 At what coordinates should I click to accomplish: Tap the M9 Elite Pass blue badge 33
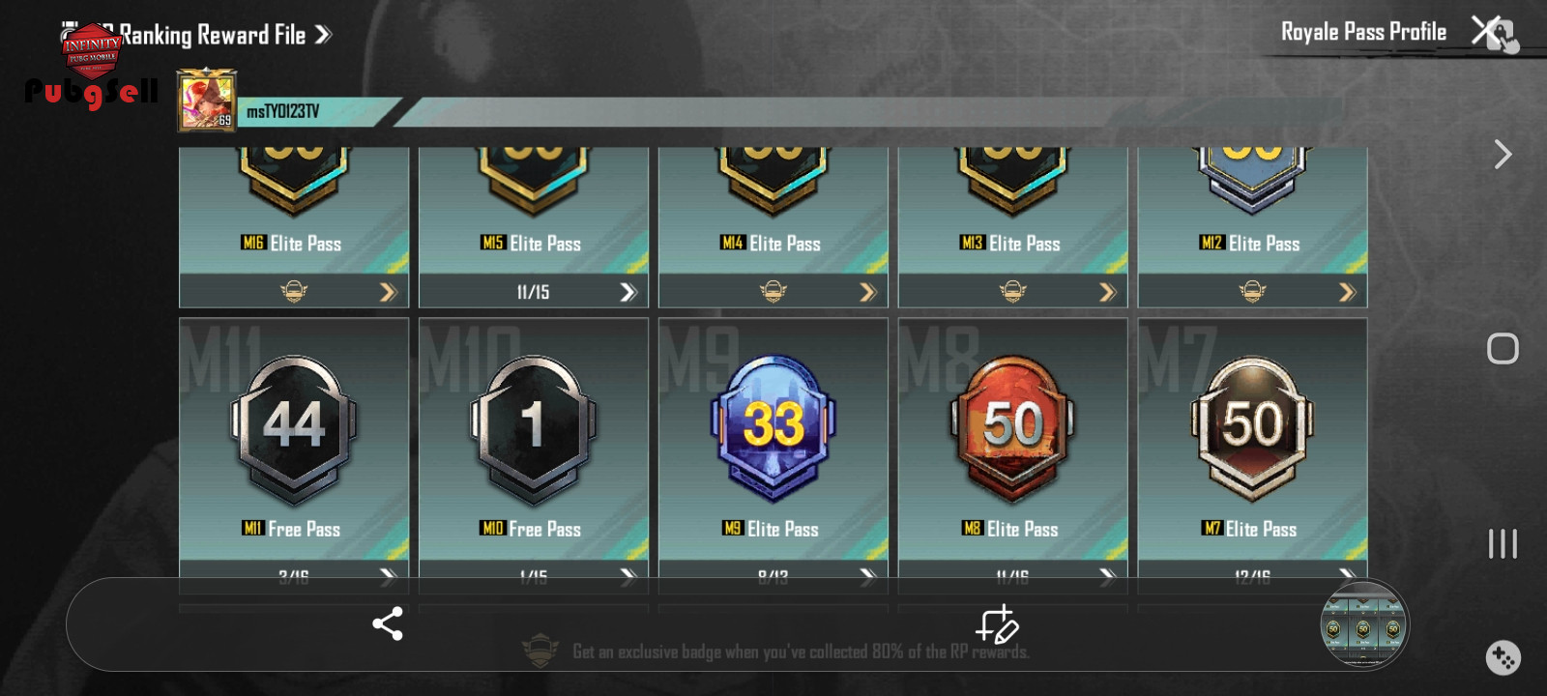(773, 426)
